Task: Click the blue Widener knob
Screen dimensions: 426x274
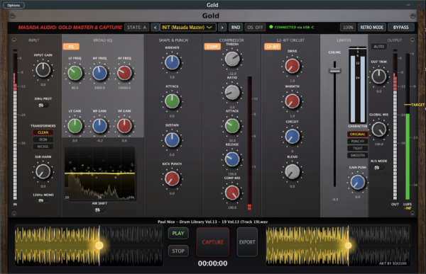Action: tap(172, 62)
